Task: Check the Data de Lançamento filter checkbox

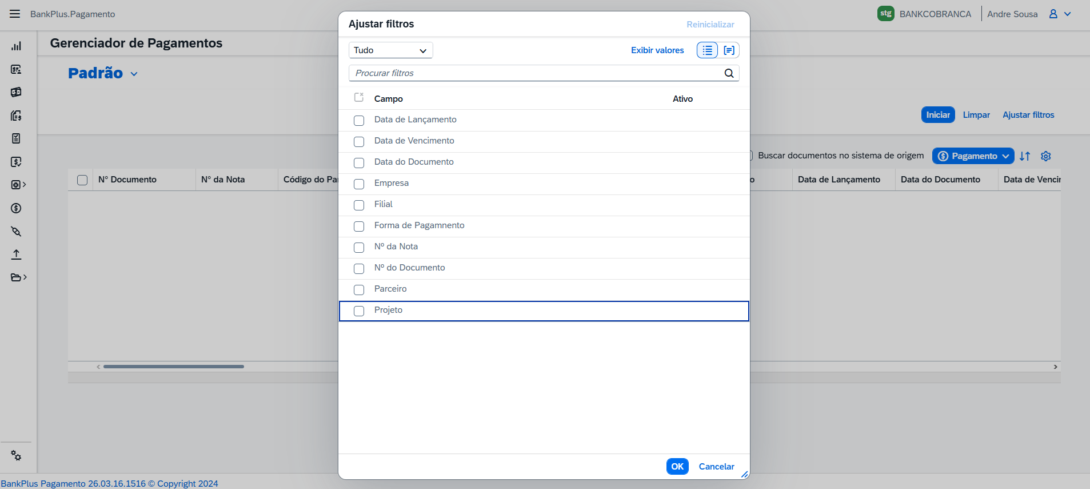Action: [x=359, y=121]
